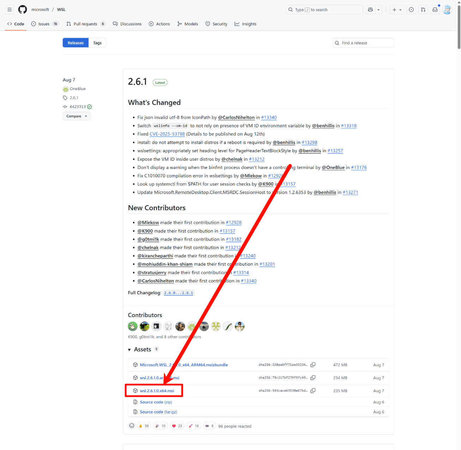461x450 pixels.
Task: Toggle the eyes reaction (8)
Action: (210, 426)
